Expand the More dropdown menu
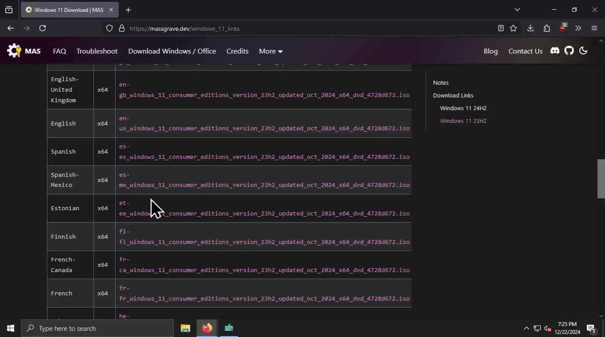The width and height of the screenshot is (605, 337). (x=270, y=51)
